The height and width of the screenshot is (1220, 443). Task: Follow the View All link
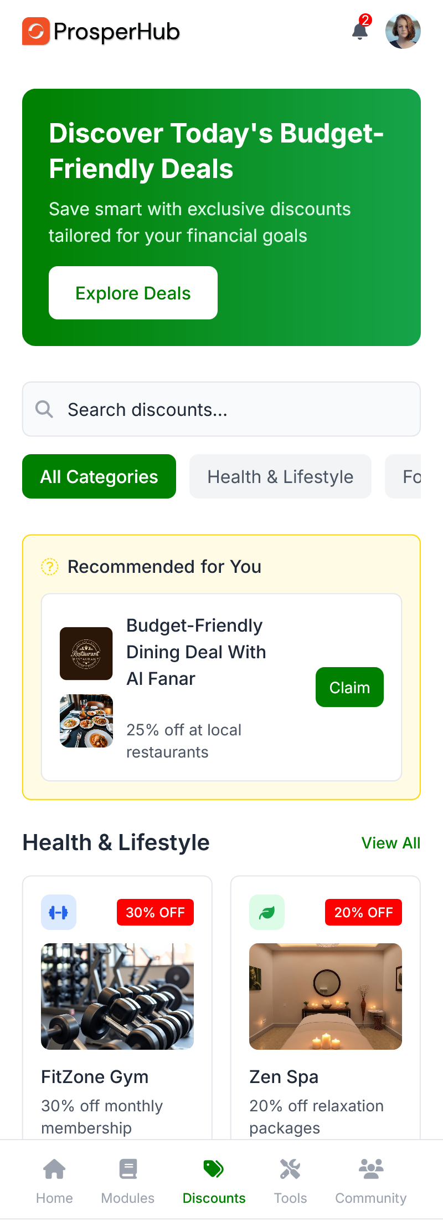click(x=390, y=843)
